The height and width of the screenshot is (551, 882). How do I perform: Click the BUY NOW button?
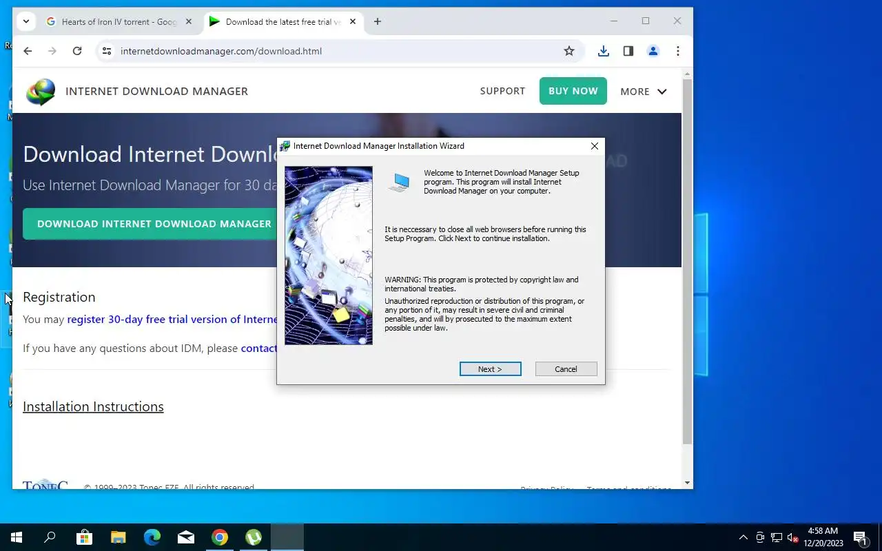pos(573,91)
